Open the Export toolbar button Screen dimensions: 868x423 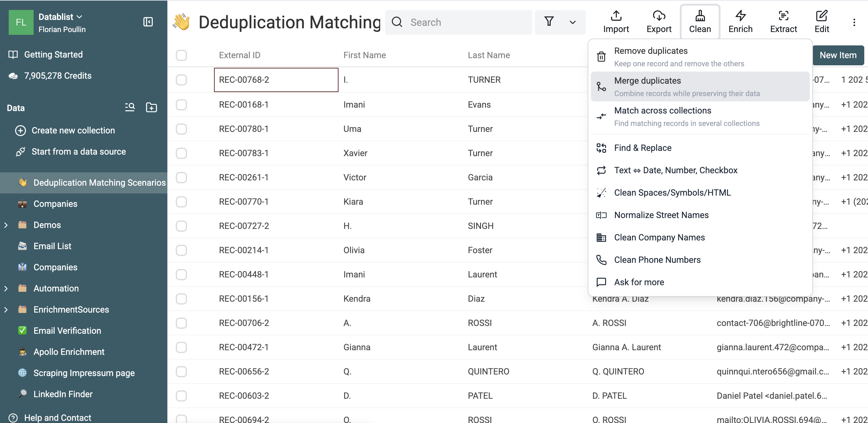click(659, 22)
